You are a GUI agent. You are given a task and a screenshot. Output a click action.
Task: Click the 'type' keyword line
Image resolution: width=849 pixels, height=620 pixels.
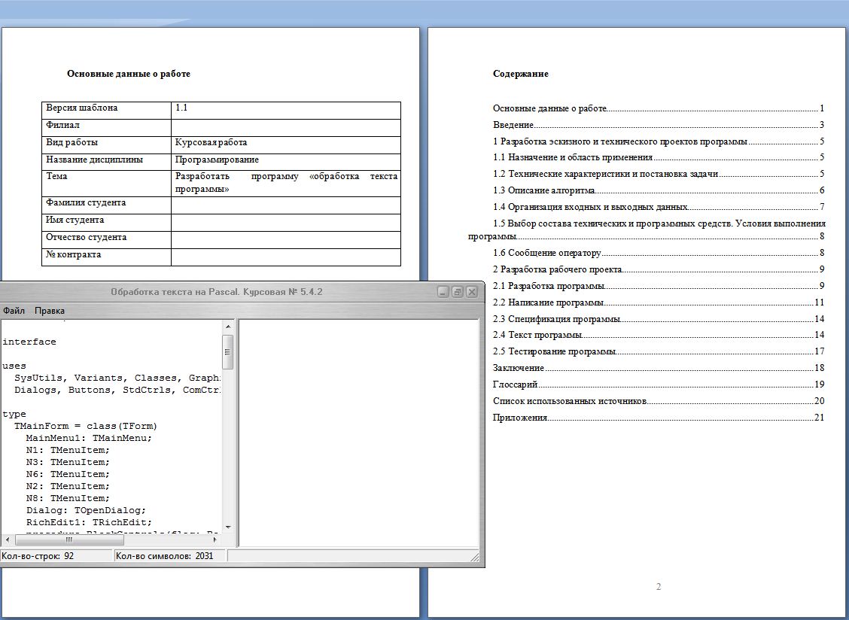click(14, 414)
